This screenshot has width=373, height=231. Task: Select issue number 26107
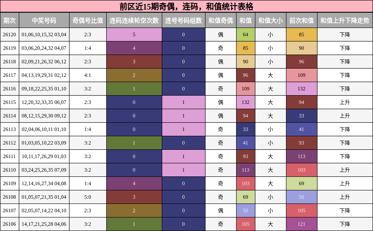coord(10,210)
